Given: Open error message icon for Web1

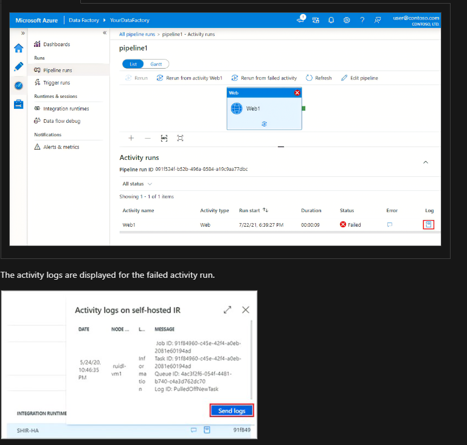Looking at the screenshot, I should click(390, 224).
